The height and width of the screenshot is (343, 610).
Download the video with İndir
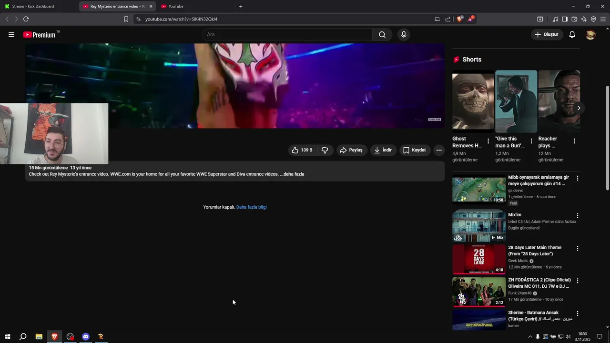click(x=383, y=150)
